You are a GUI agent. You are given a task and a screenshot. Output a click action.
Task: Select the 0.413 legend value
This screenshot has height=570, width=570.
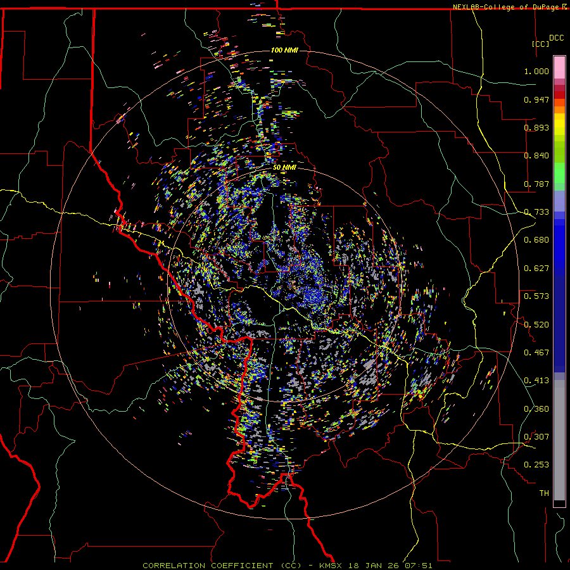coord(536,381)
